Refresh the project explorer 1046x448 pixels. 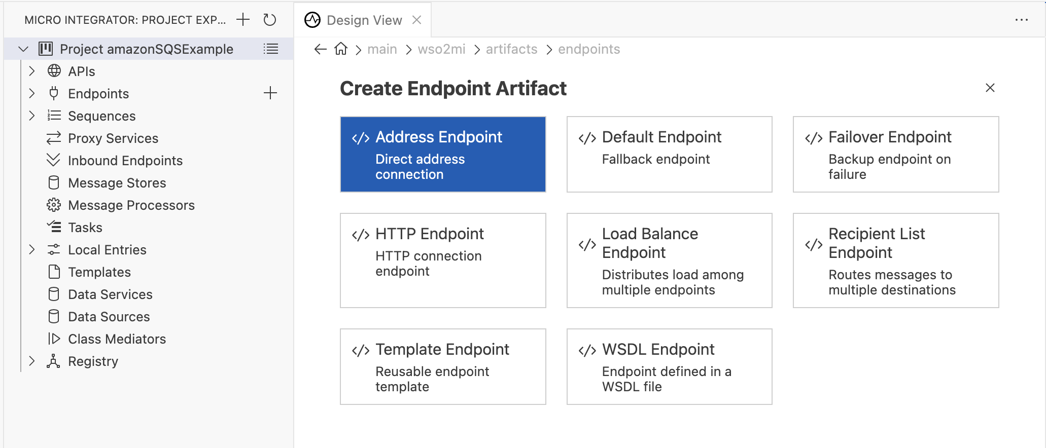pos(270,20)
